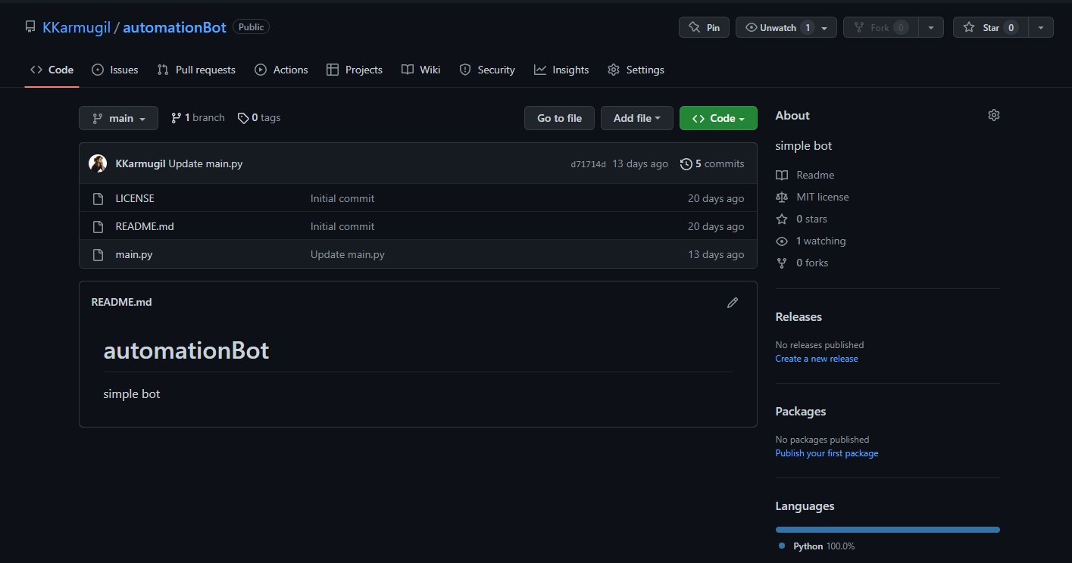Click the fork icon next to 0 forks

(782, 263)
